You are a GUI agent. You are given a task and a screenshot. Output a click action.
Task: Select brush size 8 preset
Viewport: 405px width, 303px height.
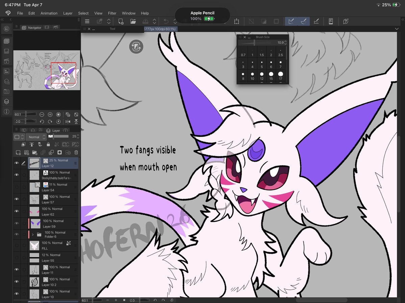tap(243, 76)
